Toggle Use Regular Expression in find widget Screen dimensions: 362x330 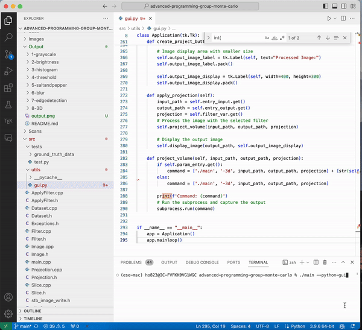(282, 38)
